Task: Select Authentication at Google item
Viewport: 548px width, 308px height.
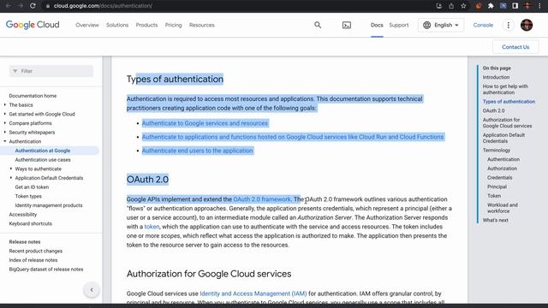Action: (43, 151)
